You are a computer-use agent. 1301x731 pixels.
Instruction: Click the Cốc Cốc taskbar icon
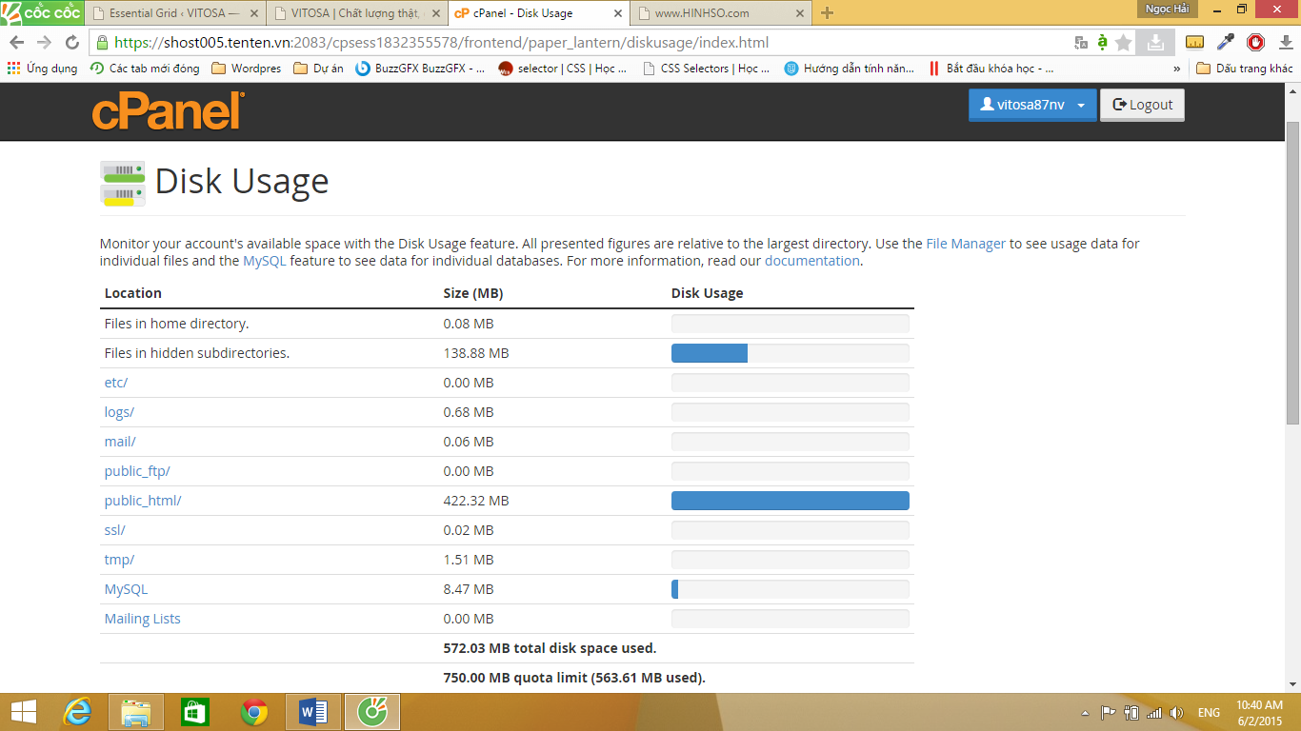pyautogui.click(x=372, y=712)
